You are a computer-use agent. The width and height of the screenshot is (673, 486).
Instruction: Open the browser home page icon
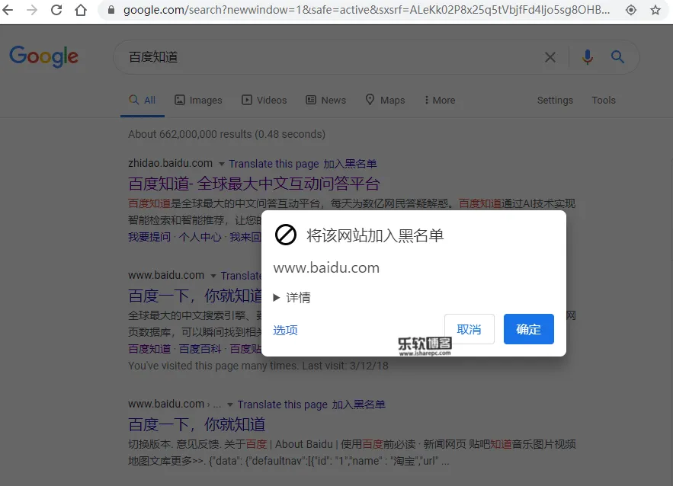point(81,9)
